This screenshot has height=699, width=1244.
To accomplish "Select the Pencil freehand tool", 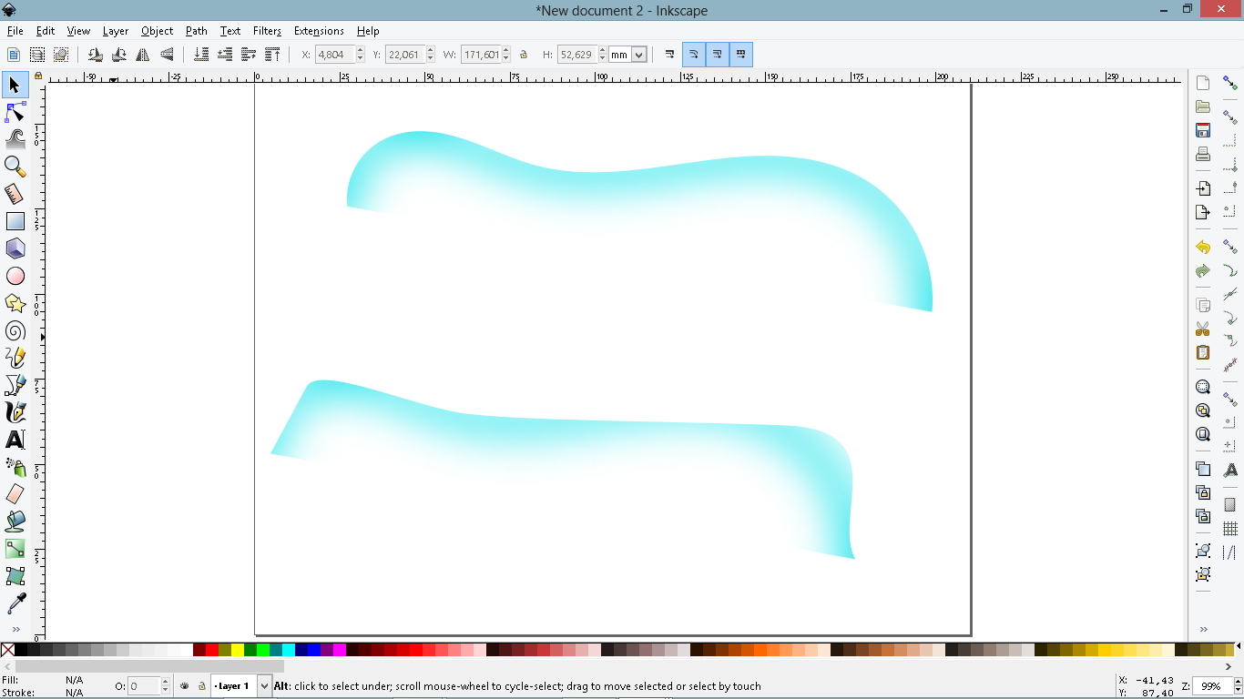I will pos(15,358).
